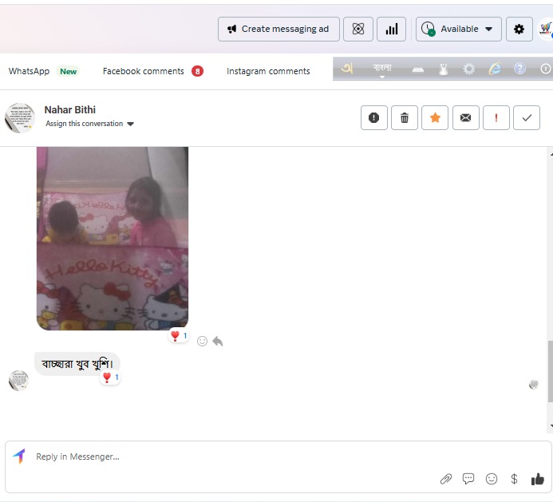Mark conversation as done with checkmark
Screen dimensions: 553x502
click(x=527, y=118)
